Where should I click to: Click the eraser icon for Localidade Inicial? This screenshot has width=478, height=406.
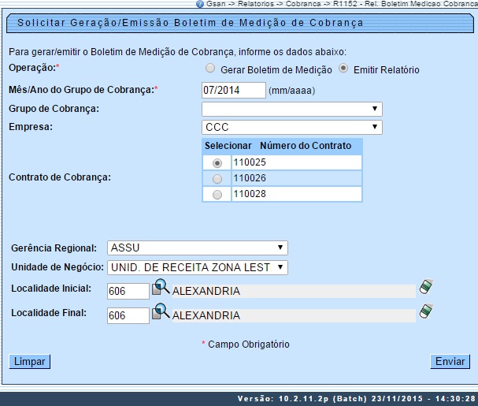427,288
